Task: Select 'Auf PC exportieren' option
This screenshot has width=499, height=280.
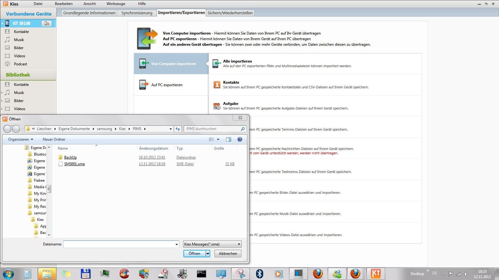Action: pos(171,85)
